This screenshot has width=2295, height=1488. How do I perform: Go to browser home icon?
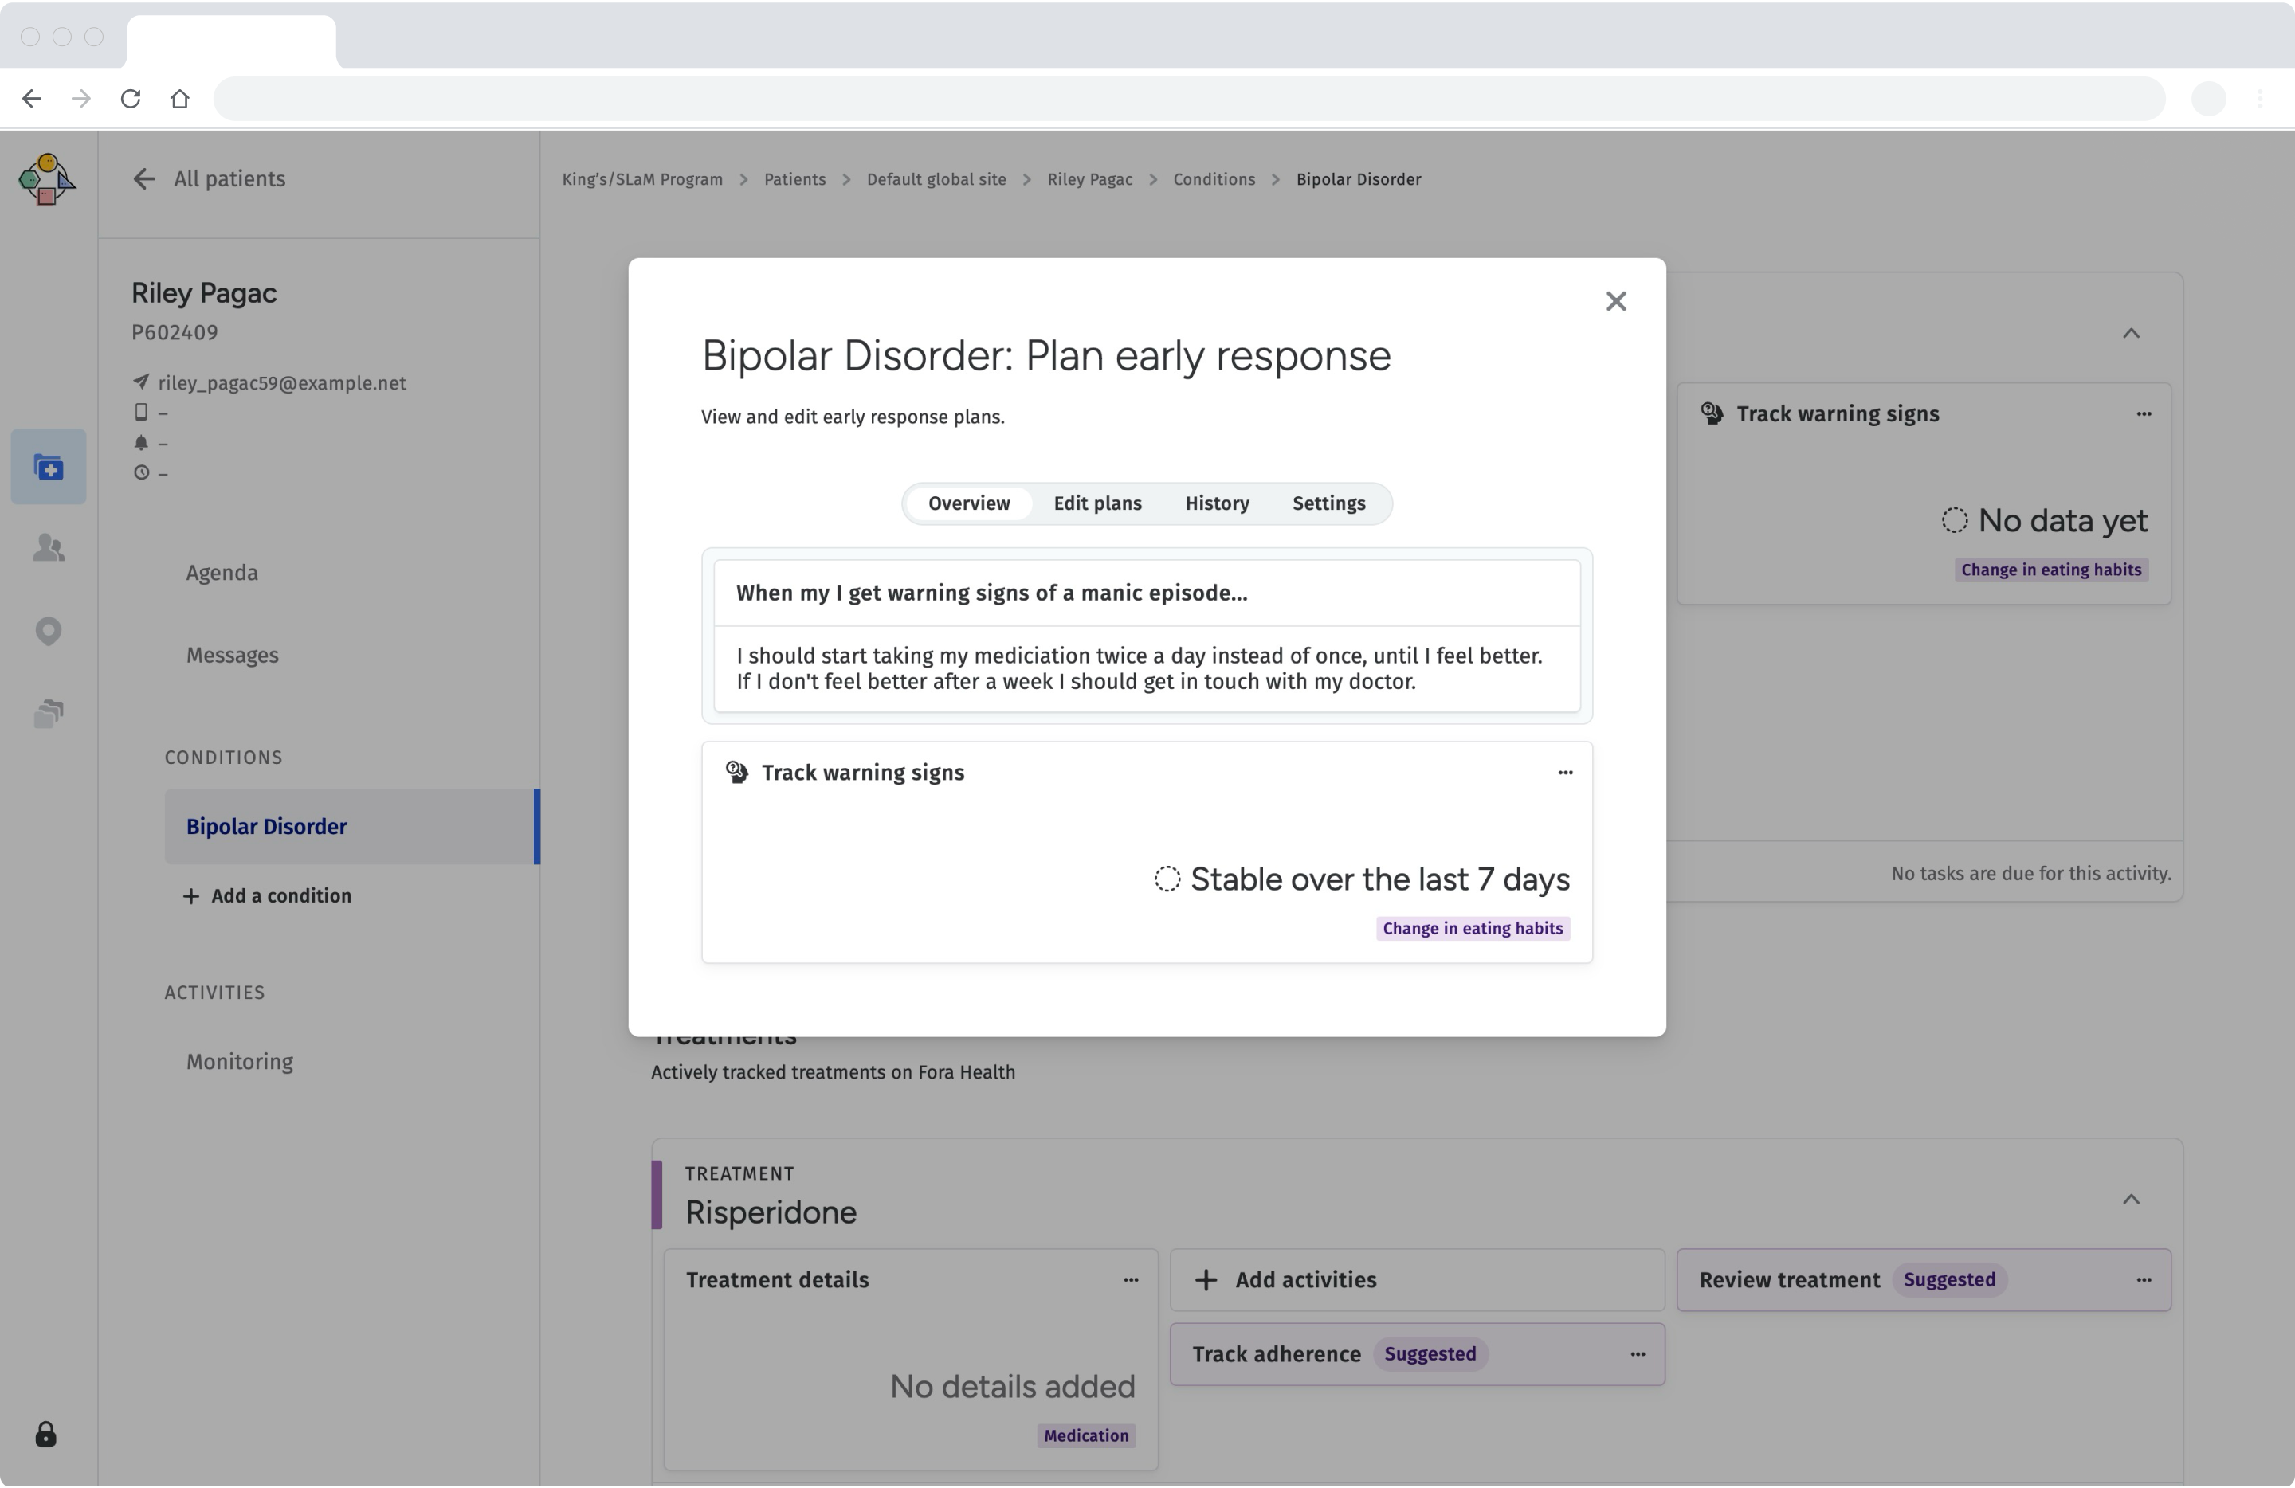(x=179, y=98)
